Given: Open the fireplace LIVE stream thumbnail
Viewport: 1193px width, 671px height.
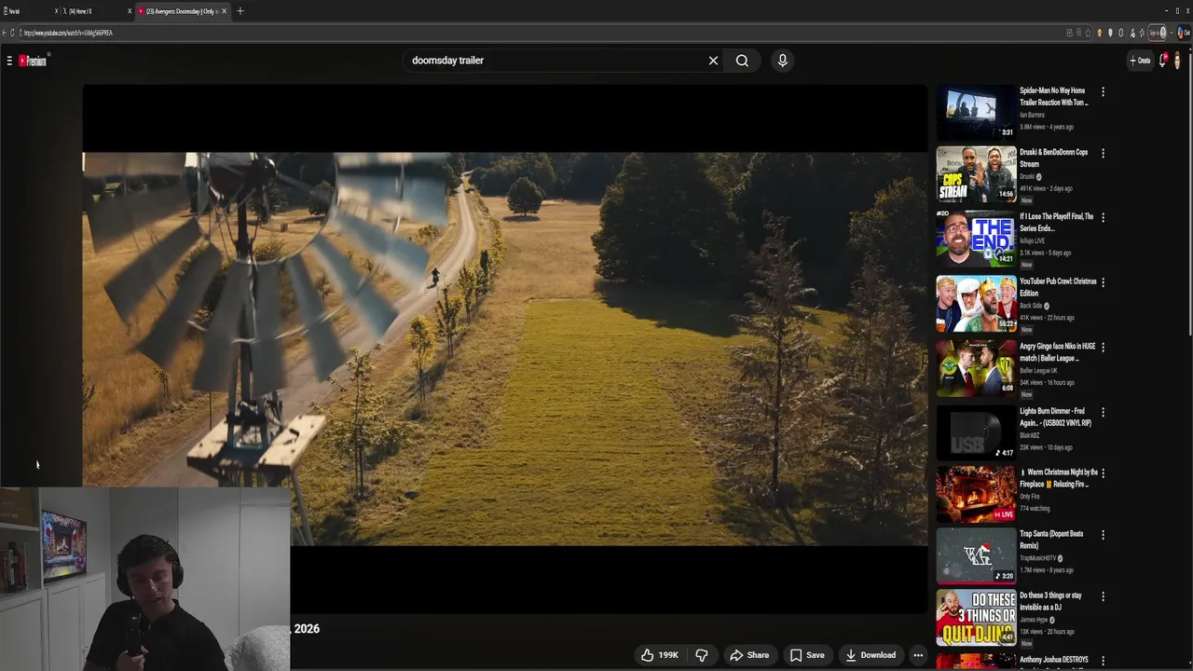Looking at the screenshot, I should 976,494.
